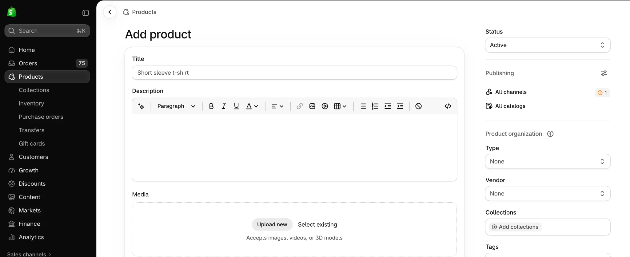The image size is (630, 257).
Task: Toggle underline formatting
Action: pos(236,106)
